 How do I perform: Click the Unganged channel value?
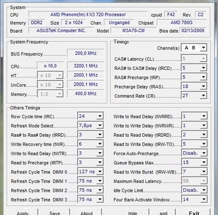click(x=119, y=23)
